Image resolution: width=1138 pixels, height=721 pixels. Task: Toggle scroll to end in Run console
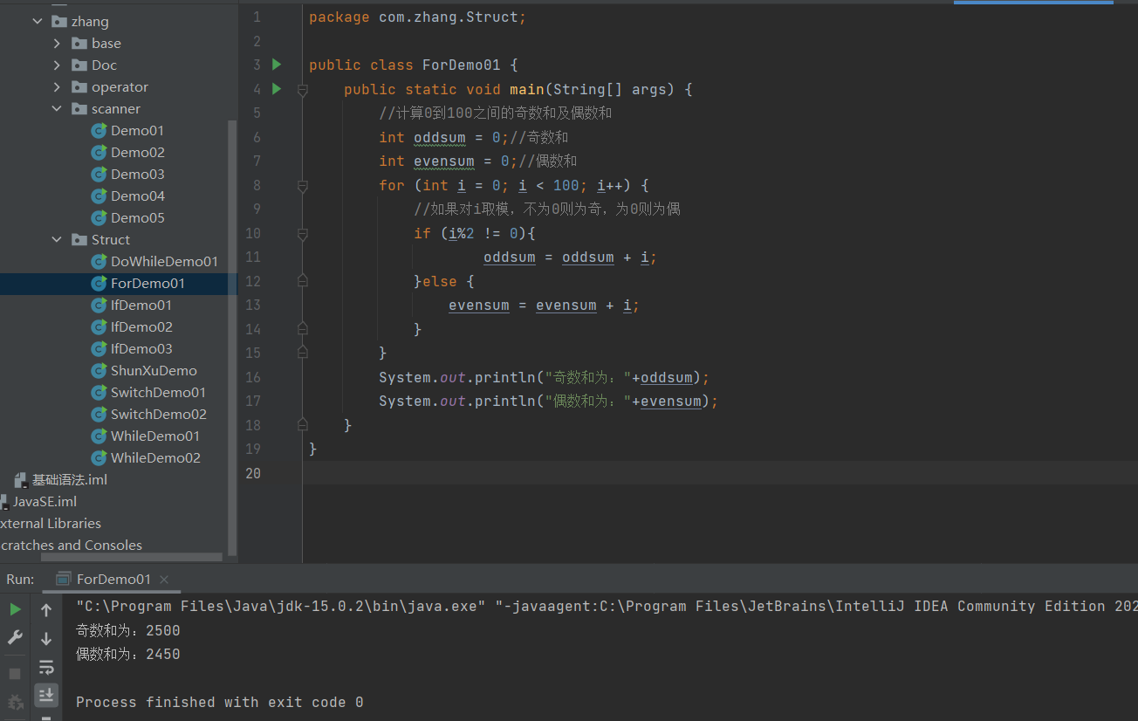point(46,696)
